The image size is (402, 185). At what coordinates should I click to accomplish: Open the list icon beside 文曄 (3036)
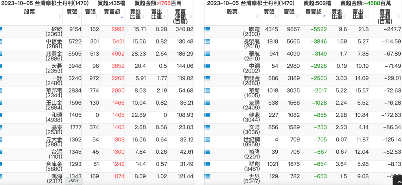[207, 127]
